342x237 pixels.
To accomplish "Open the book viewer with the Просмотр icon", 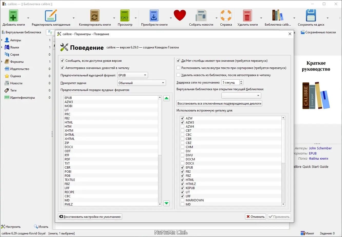I will point(125,16).
